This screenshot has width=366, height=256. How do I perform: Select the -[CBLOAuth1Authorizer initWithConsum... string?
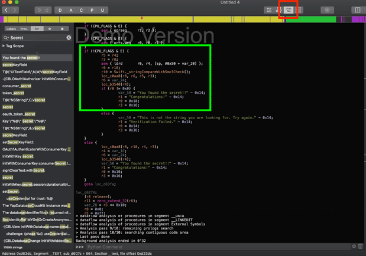click(37, 79)
